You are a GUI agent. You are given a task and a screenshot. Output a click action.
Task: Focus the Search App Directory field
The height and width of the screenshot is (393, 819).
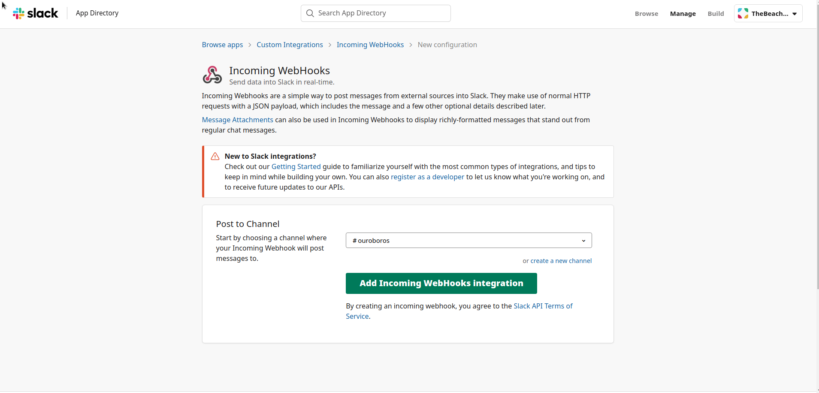click(x=376, y=13)
